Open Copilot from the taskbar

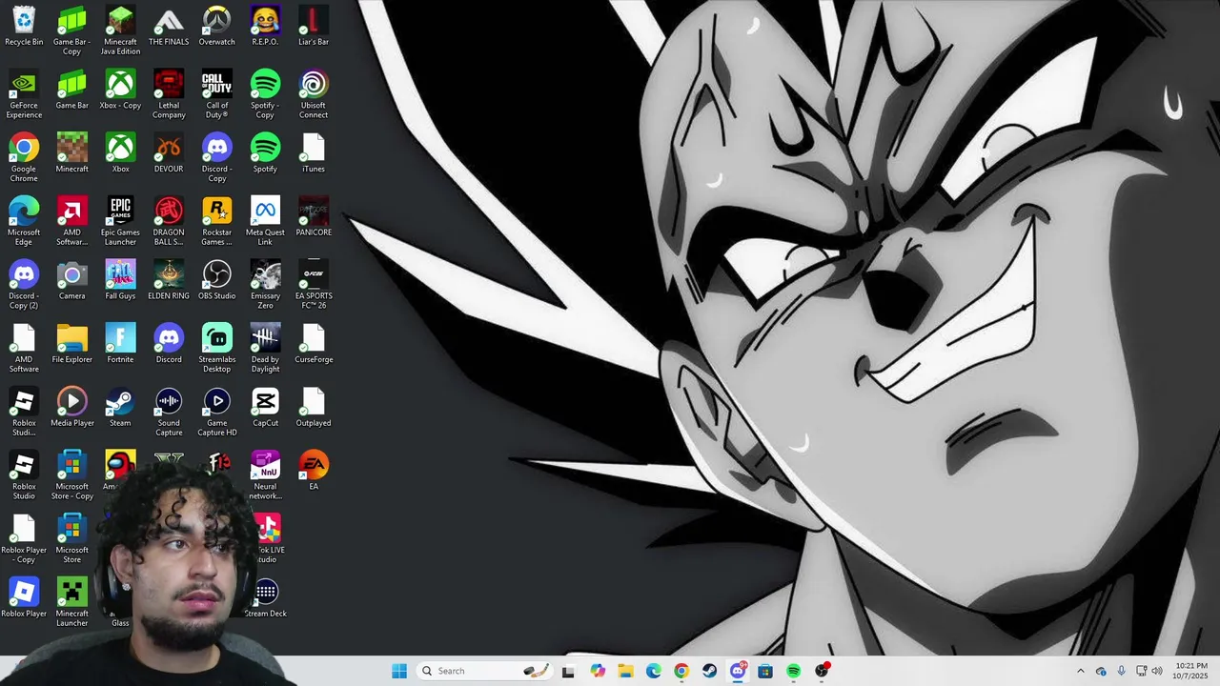coord(598,671)
